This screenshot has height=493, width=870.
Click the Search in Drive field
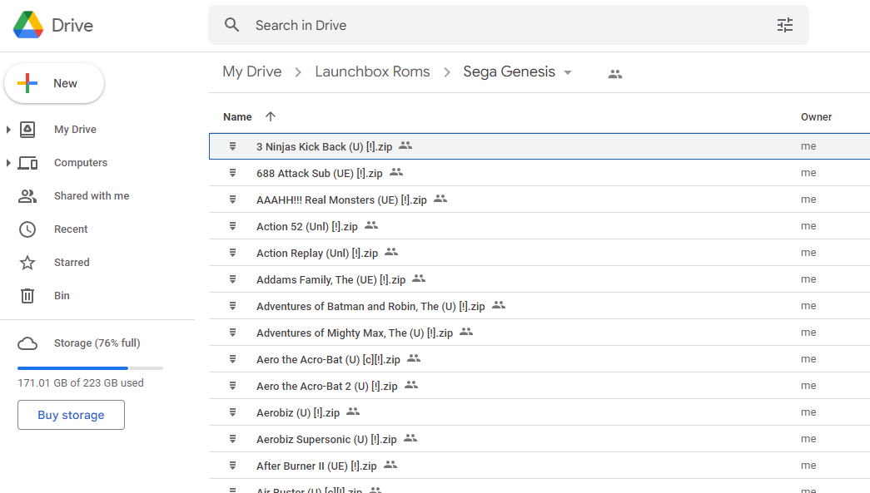pos(508,25)
